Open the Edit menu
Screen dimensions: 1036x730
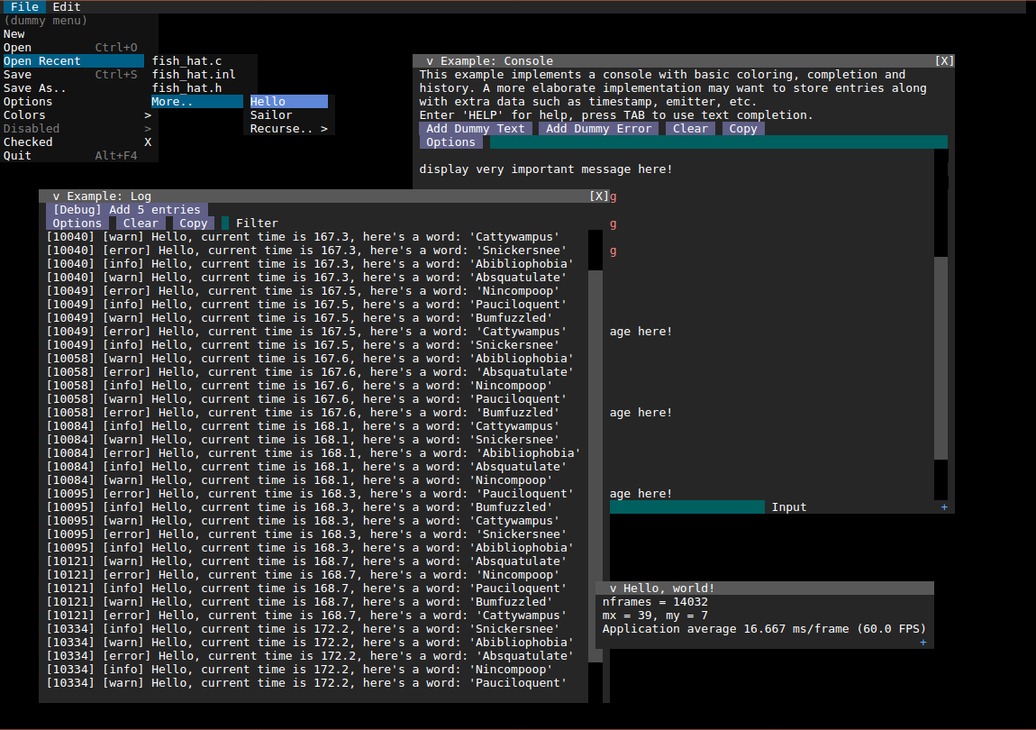point(66,6)
